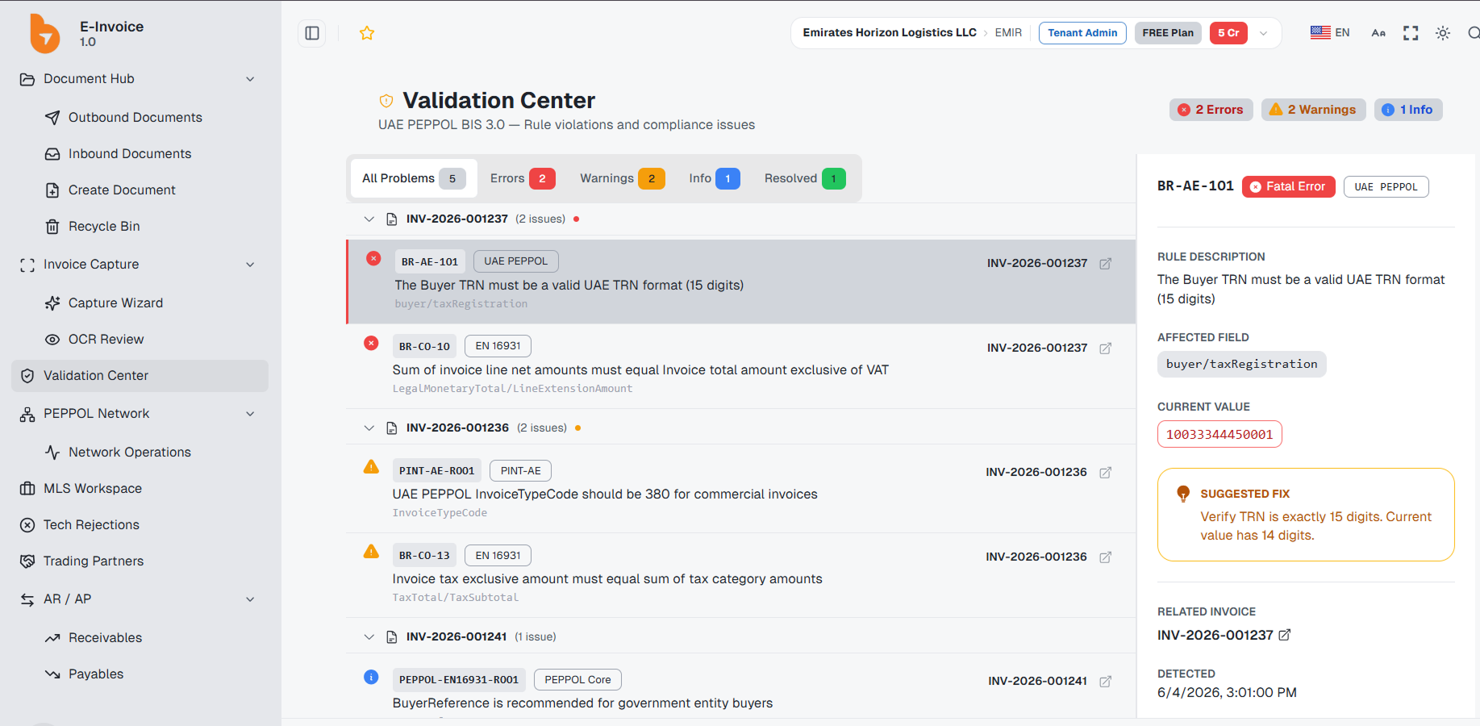Click the BR-CO-13 warning triangle icon
Image resolution: width=1480 pixels, height=726 pixels.
click(371, 552)
